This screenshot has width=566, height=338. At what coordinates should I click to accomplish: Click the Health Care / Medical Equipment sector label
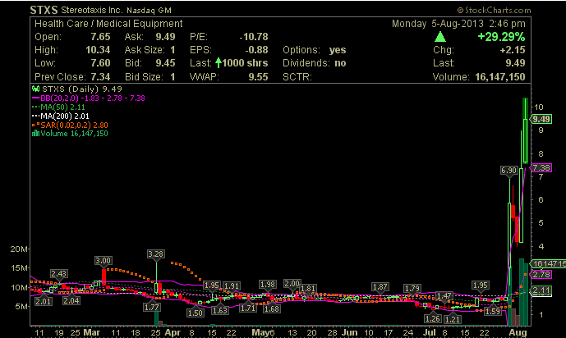pyautogui.click(x=108, y=24)
